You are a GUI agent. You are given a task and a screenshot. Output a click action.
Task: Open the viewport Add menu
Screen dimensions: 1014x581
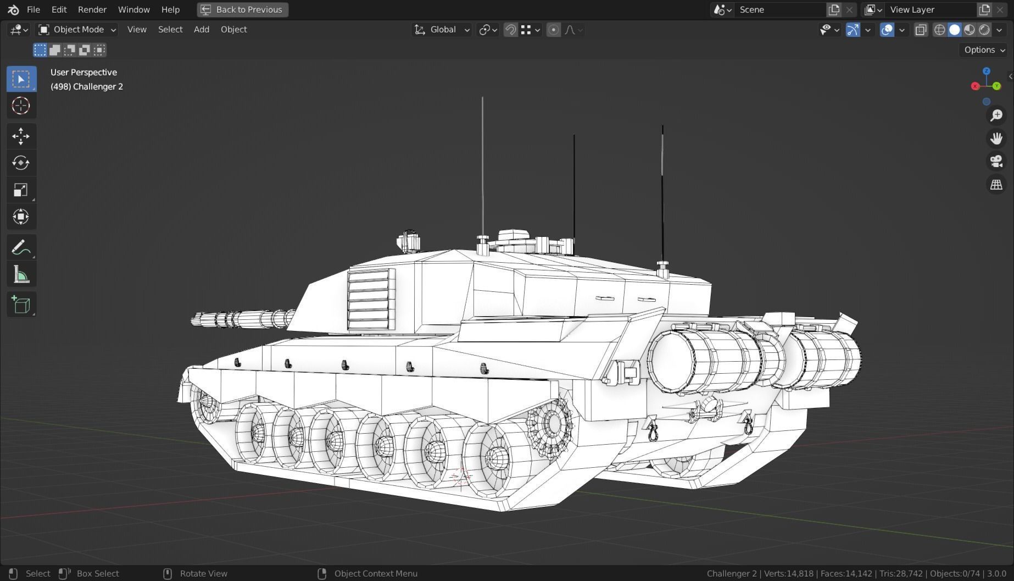click(201, 30)
